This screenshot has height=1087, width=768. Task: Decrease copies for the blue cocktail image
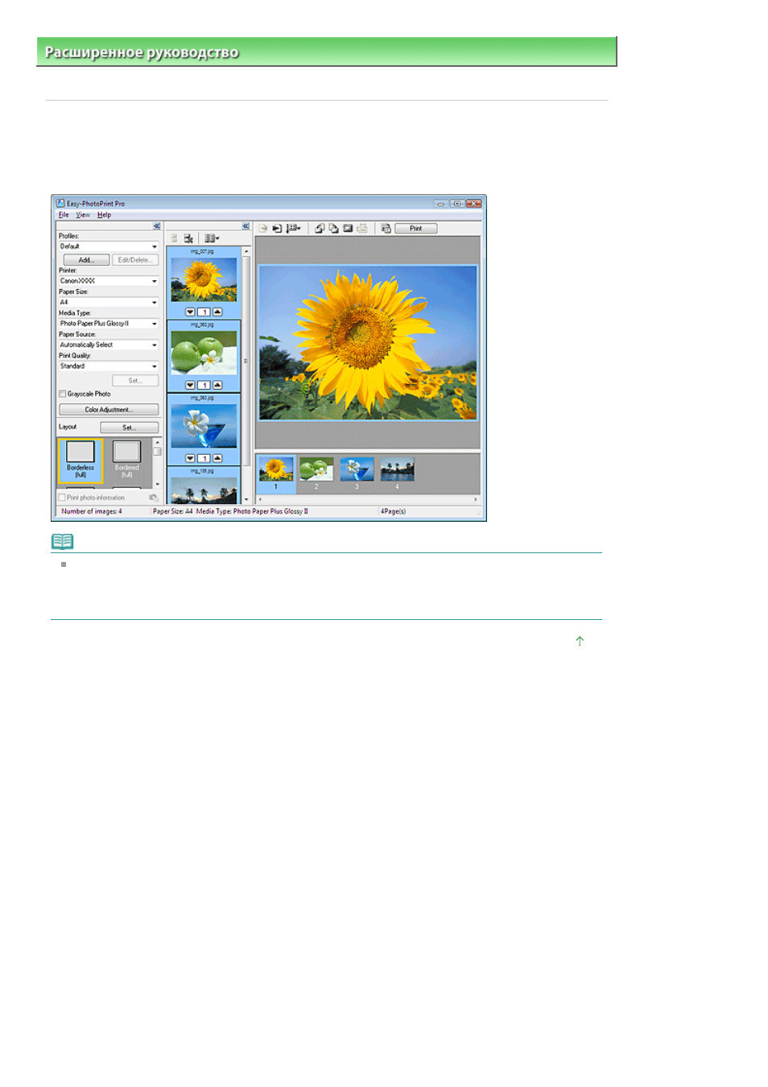[190, 458]
